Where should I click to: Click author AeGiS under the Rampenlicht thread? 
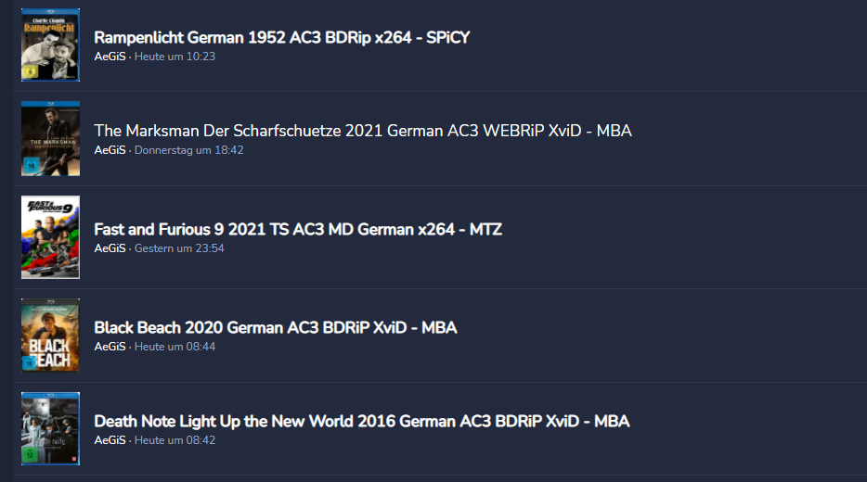click(110, 57)
